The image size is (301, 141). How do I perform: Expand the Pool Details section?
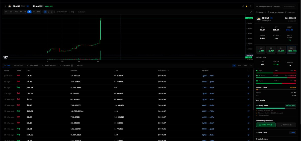276,100
